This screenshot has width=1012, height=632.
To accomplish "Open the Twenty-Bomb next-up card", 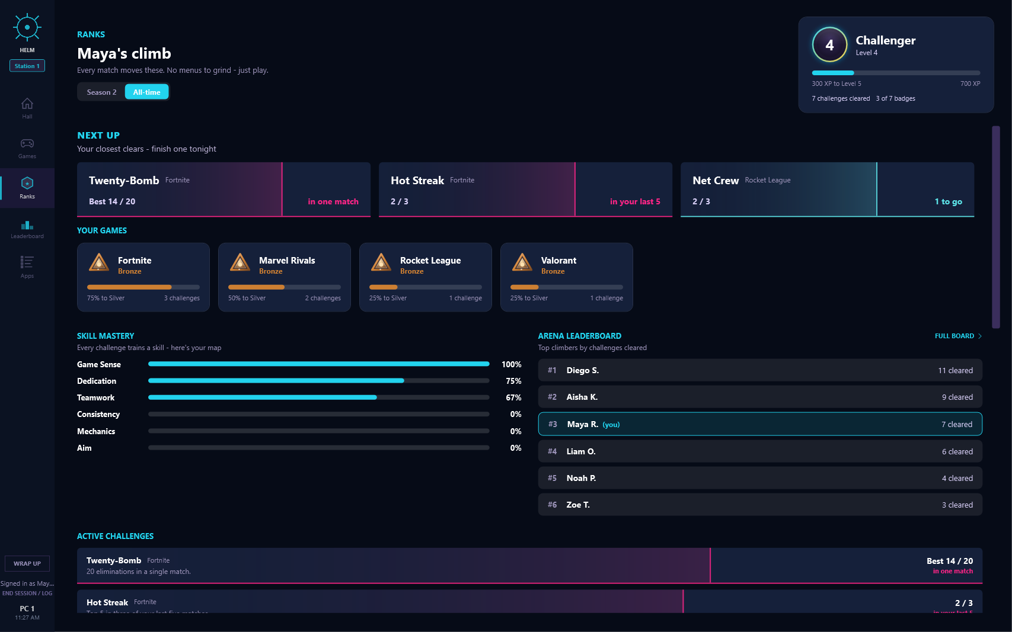I will tap(224, 190).
